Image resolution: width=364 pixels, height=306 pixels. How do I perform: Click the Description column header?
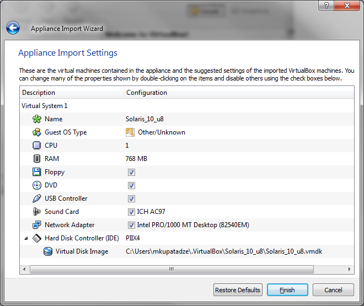(71, 93)
